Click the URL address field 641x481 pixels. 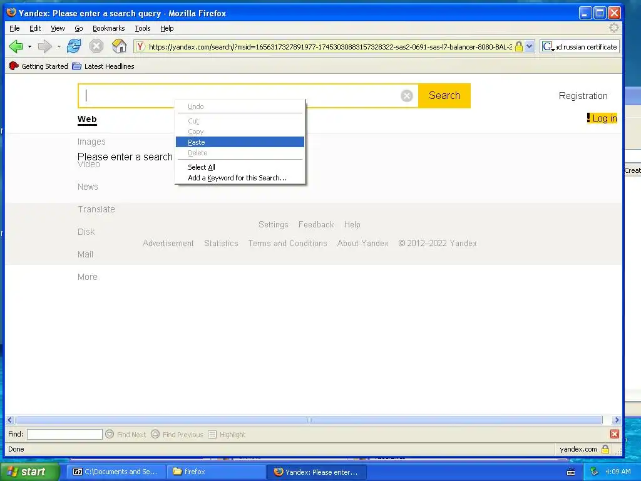(x=331, y=46)
